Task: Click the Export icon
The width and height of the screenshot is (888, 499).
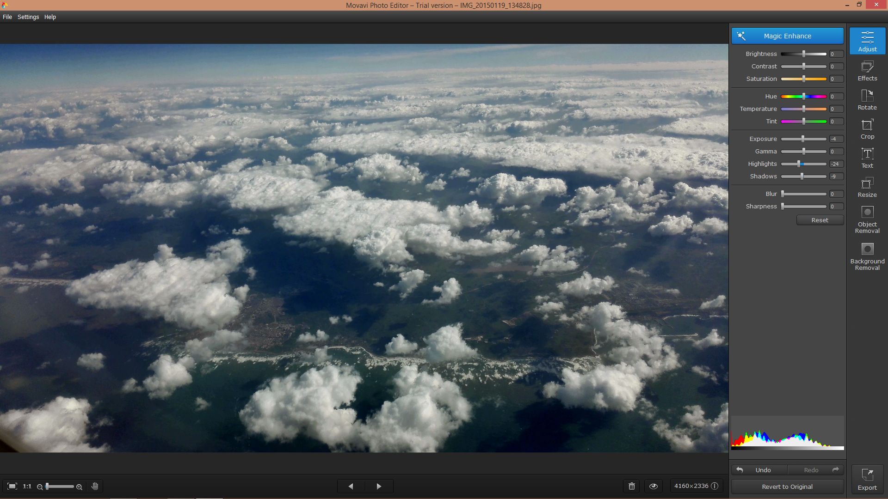Action: pos(867,479)
